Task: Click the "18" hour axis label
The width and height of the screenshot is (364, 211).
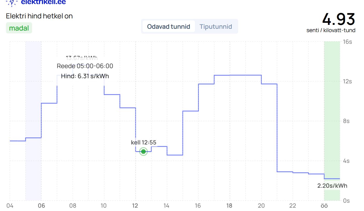Action: (x=229, y=206)
